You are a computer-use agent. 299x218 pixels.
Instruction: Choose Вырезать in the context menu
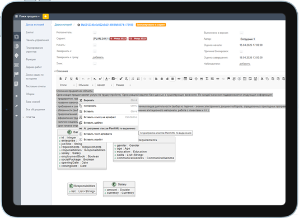coord(108,100)
